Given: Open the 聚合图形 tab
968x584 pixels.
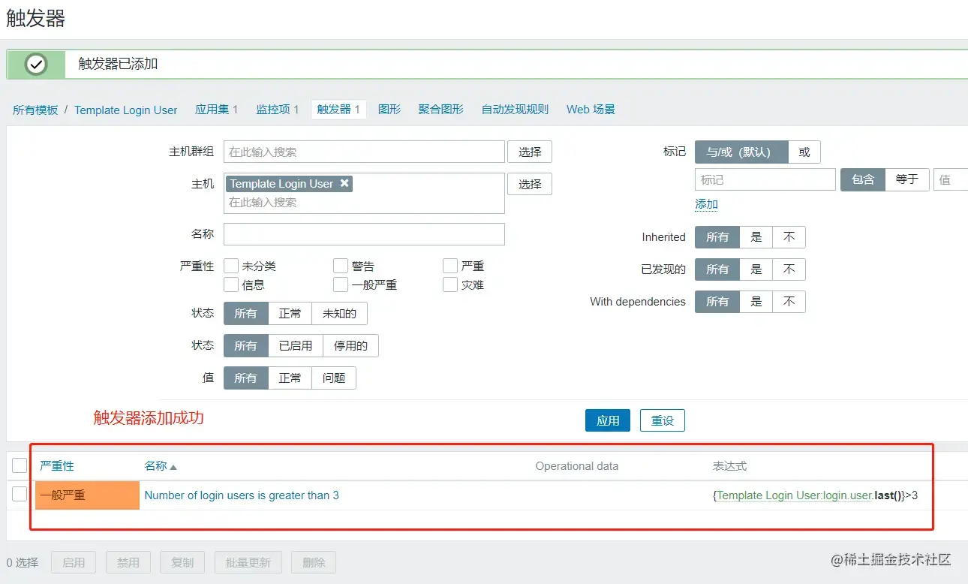Looking at the screenshot, I should tap(441, 109).
